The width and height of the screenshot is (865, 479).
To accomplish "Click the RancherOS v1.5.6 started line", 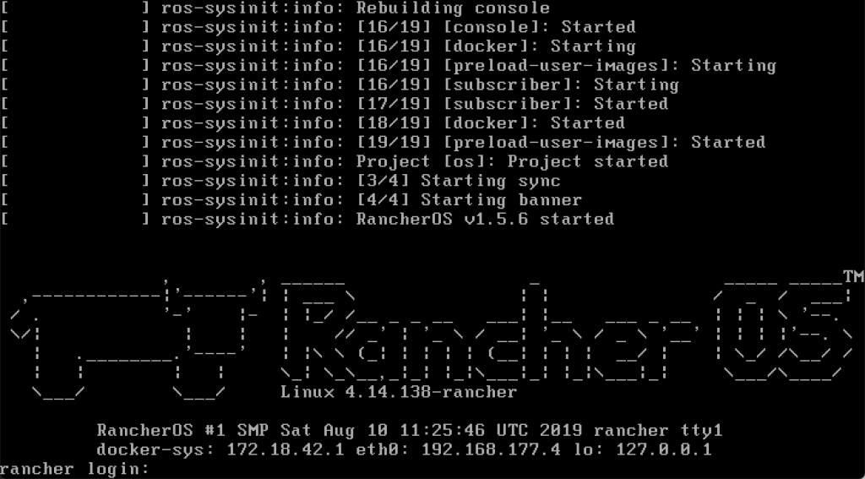I will tap(307, 219).
